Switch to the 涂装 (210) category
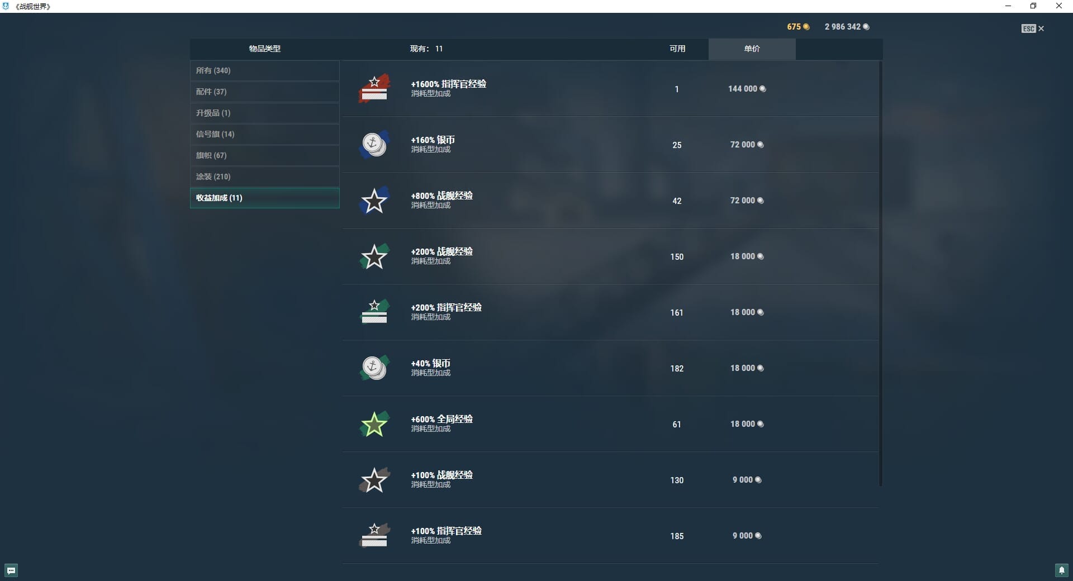Viewport: 1073px width, 581px height. click(264, 177)
